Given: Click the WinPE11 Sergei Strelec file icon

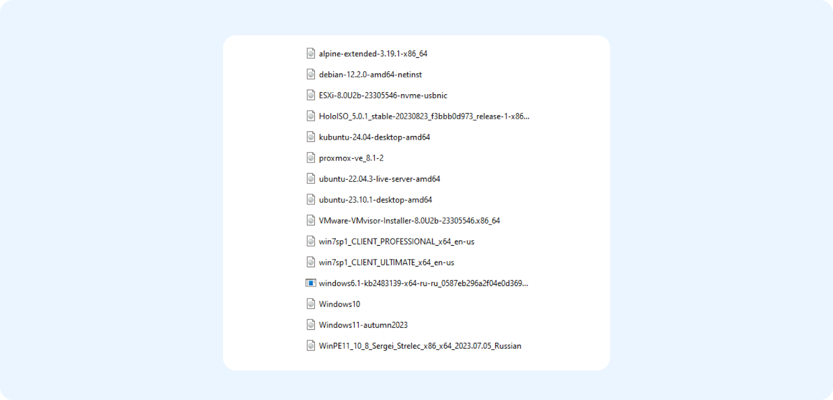Looking at the screenshot, I should (x=311, y=345).
